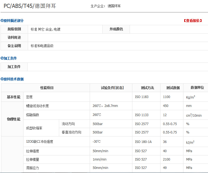Click the 垂直流动方向 sub-row label

(71, 132)
